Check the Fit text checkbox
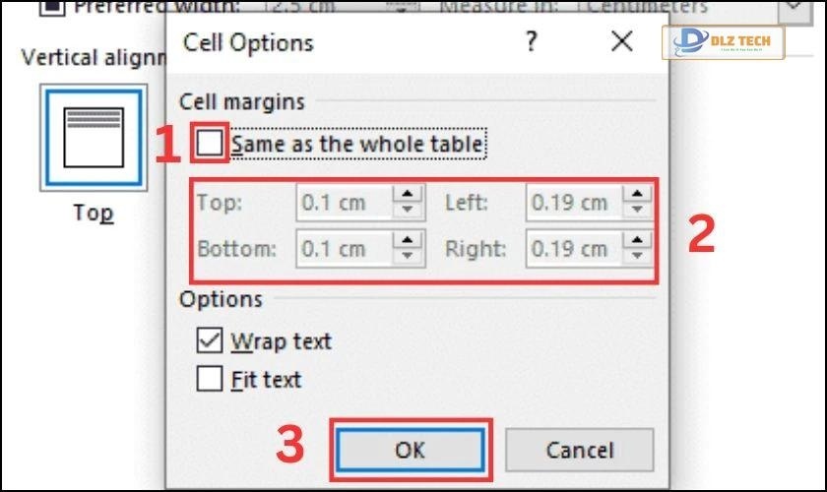 coord(210,379)
